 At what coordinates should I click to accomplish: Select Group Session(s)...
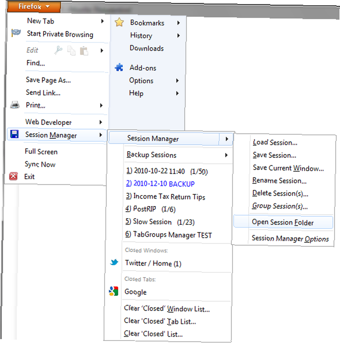280,206
